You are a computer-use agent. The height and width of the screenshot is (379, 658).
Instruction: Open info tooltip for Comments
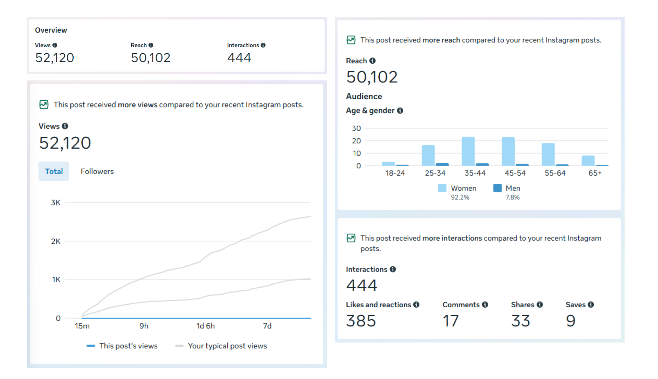(485, 305)
